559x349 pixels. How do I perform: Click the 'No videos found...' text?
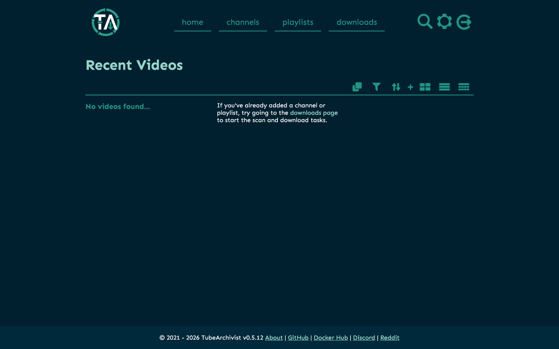118,107
